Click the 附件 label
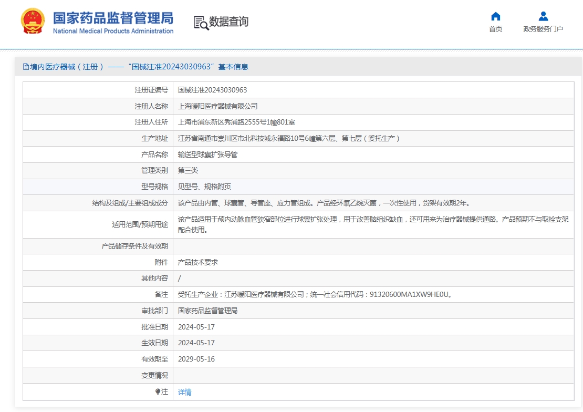The height and width of the screenshot is (412, 583). tap(161, 262)
